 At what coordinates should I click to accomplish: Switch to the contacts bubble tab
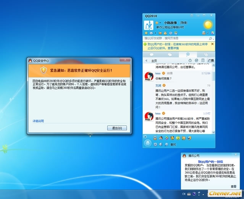coord(152,55)
